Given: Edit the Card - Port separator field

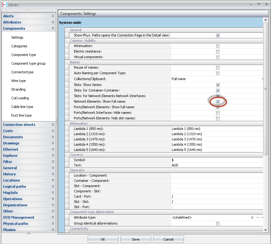Looking at the screenshot, I should coord(217,196).
